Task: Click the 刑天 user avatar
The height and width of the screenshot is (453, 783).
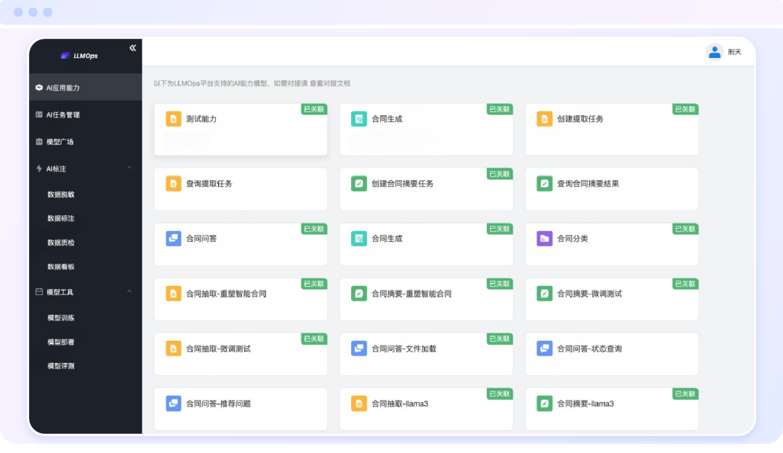Action: (x=715, y=52)
